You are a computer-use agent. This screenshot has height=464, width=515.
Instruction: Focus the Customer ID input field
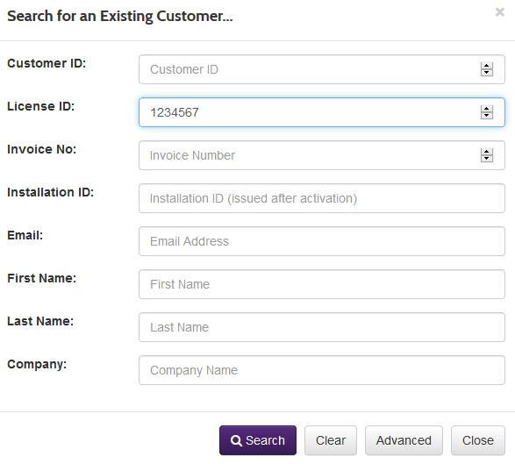(x=322, y=69)
